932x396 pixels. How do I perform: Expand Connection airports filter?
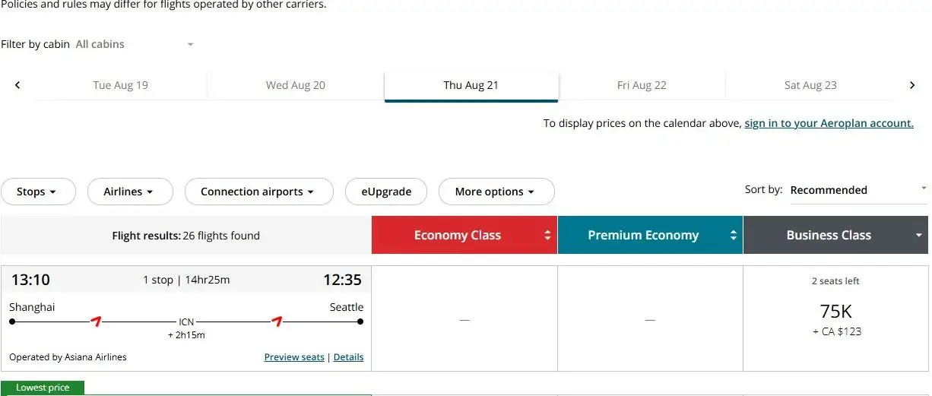click(x=258, y=192)
